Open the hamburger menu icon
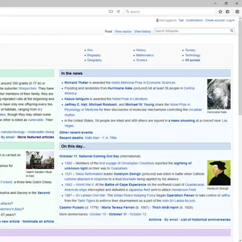 coord(237,12)
